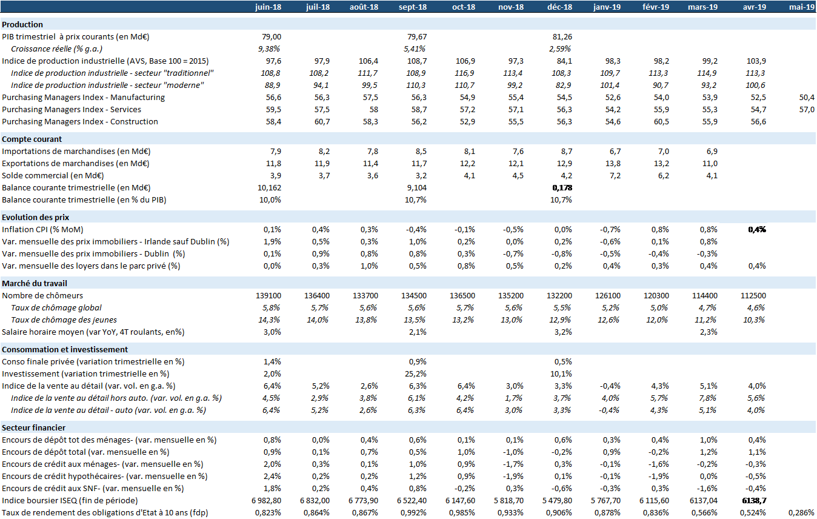Image resolution: width=817 pixels, height=519 pixels.
Task: Click the 6 982,80 ISEQ cell
Action: tap(265, 501)
